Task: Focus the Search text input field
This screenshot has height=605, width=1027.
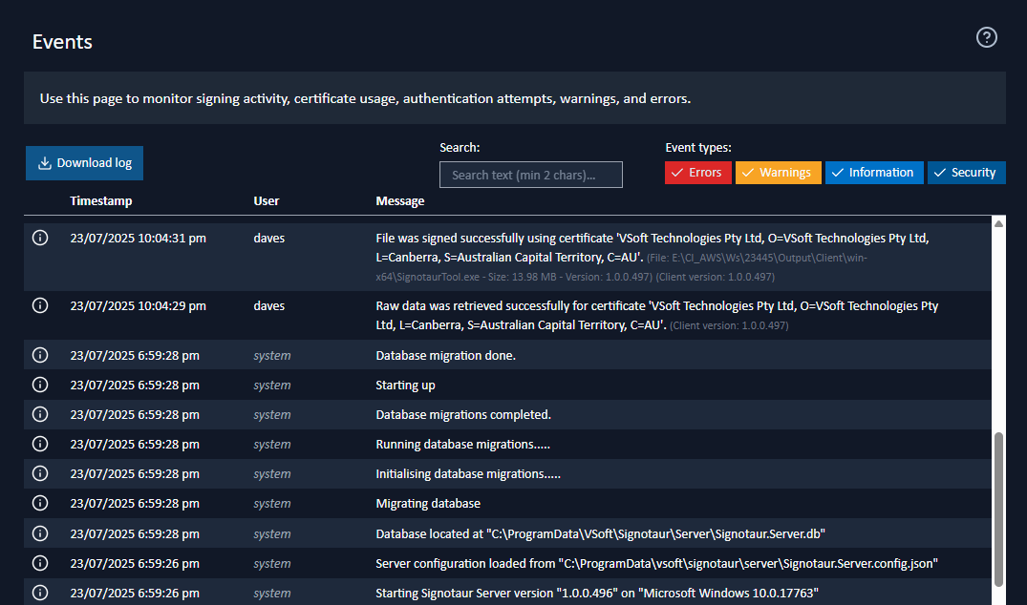Action: pos(531,175)
